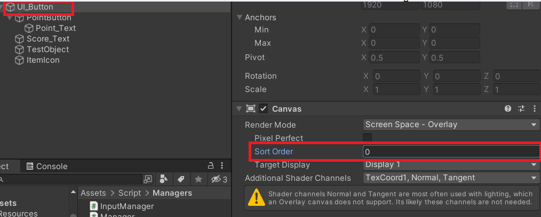Open the Search by Type filter

164,179
